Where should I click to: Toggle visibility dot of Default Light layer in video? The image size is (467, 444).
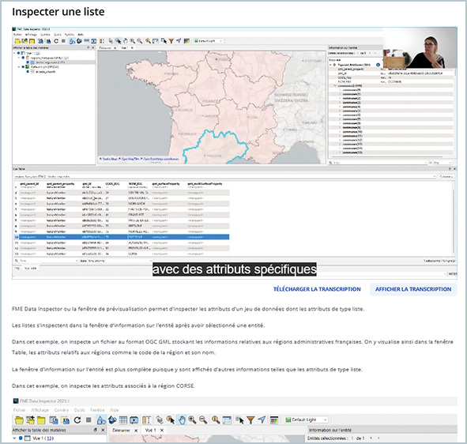[23, 67]
